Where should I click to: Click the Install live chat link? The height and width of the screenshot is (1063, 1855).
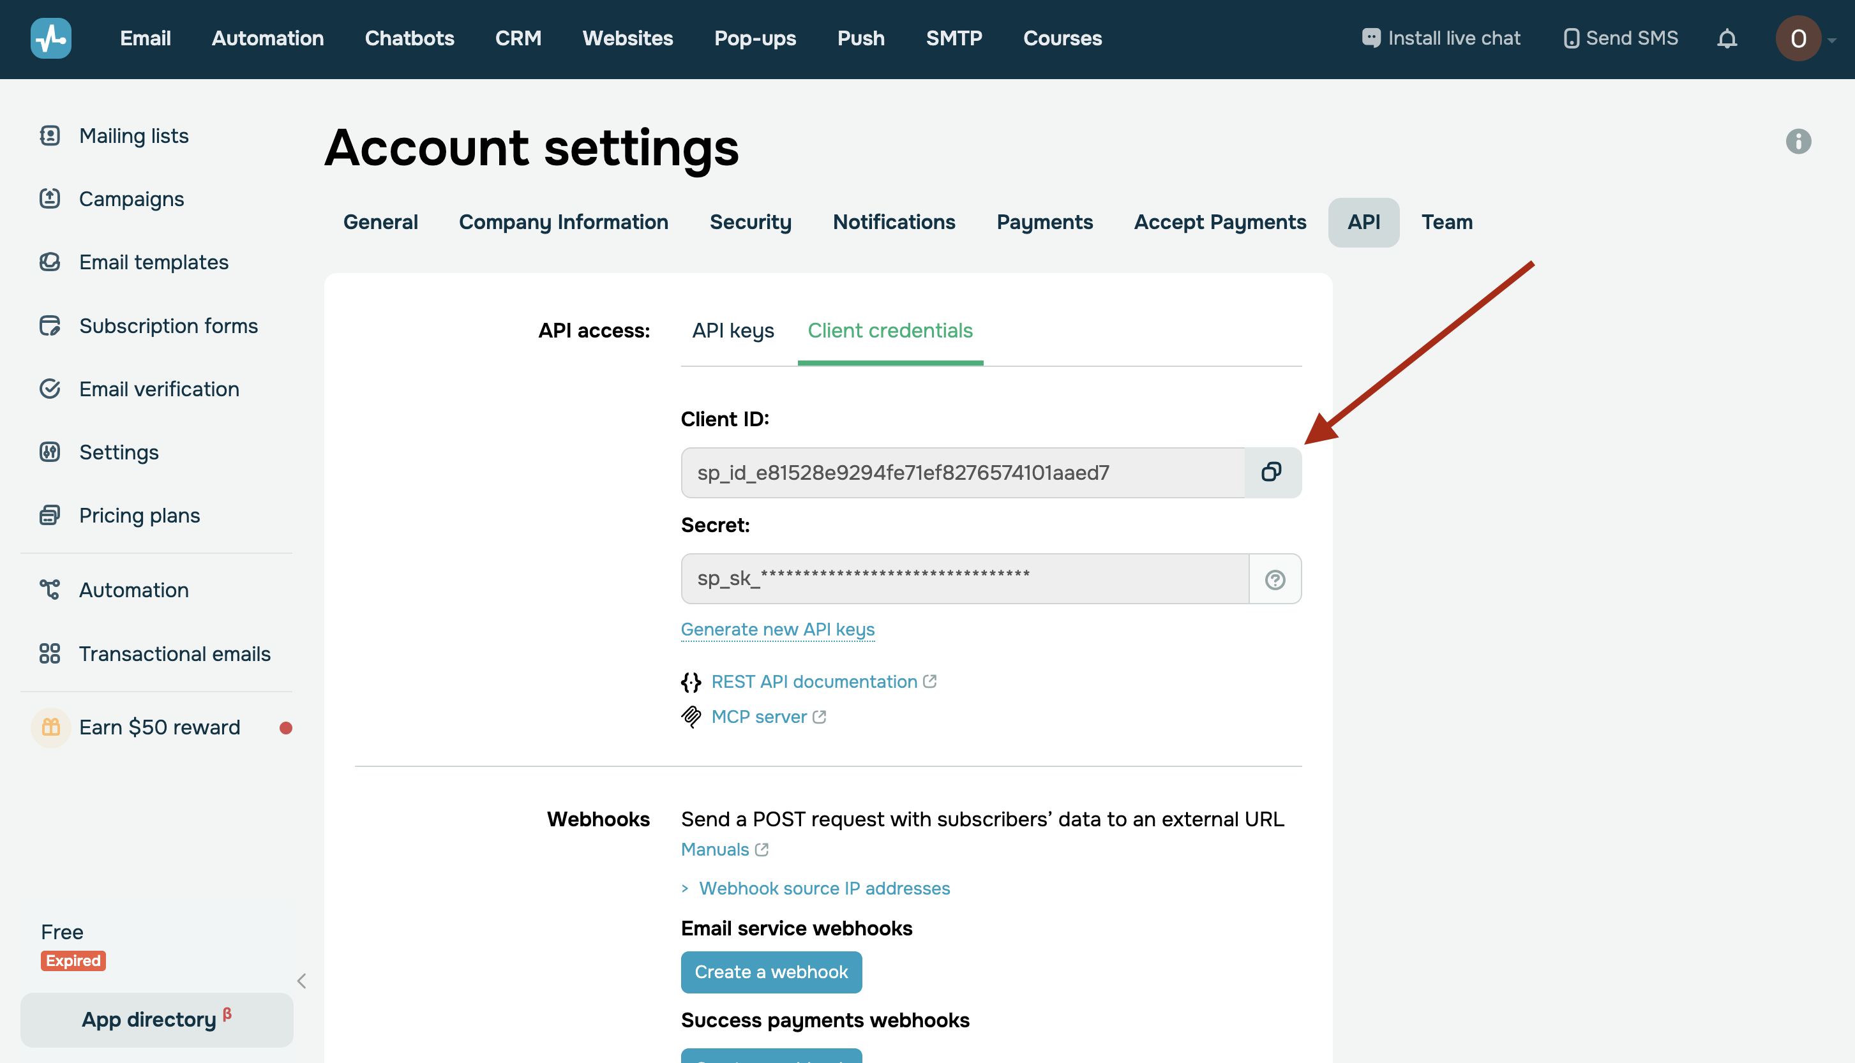point(1440,38)
